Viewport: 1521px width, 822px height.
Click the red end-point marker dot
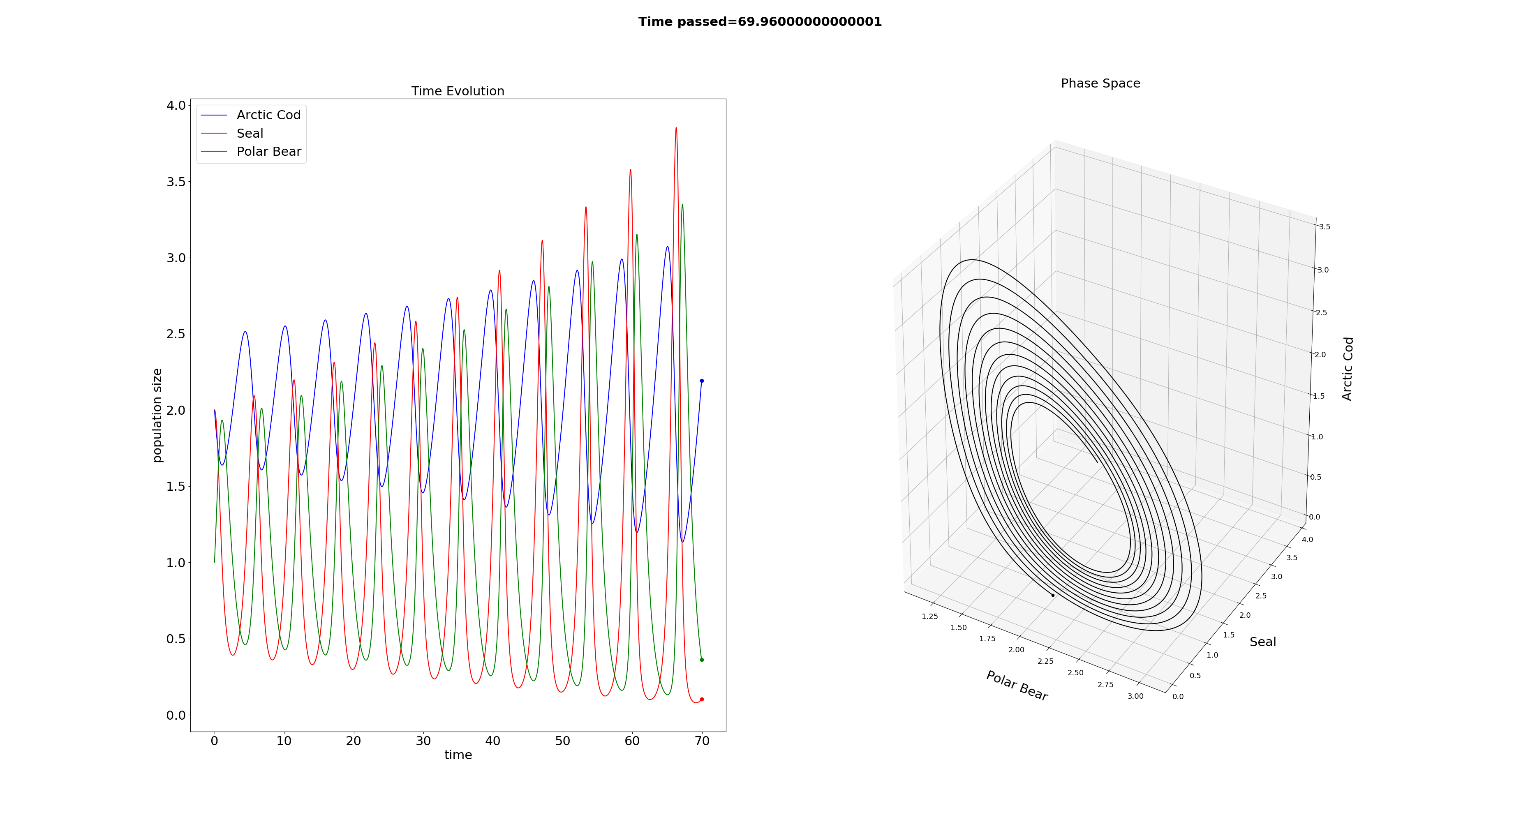701,699
